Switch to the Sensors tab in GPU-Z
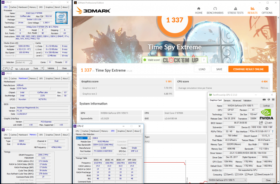 [x=227, y=100]
